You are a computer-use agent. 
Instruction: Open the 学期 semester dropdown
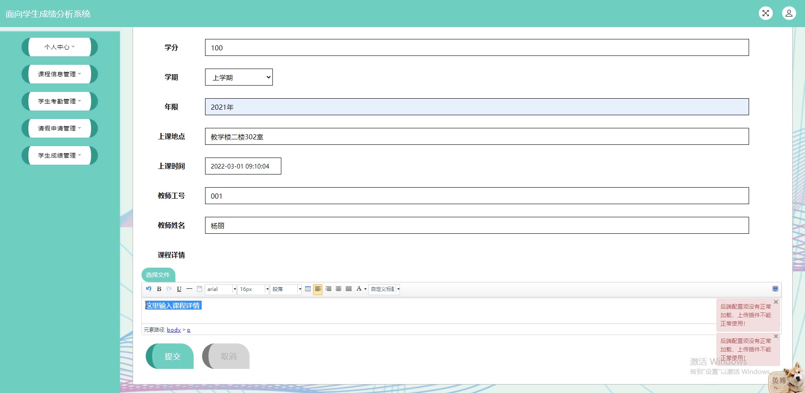239,77
